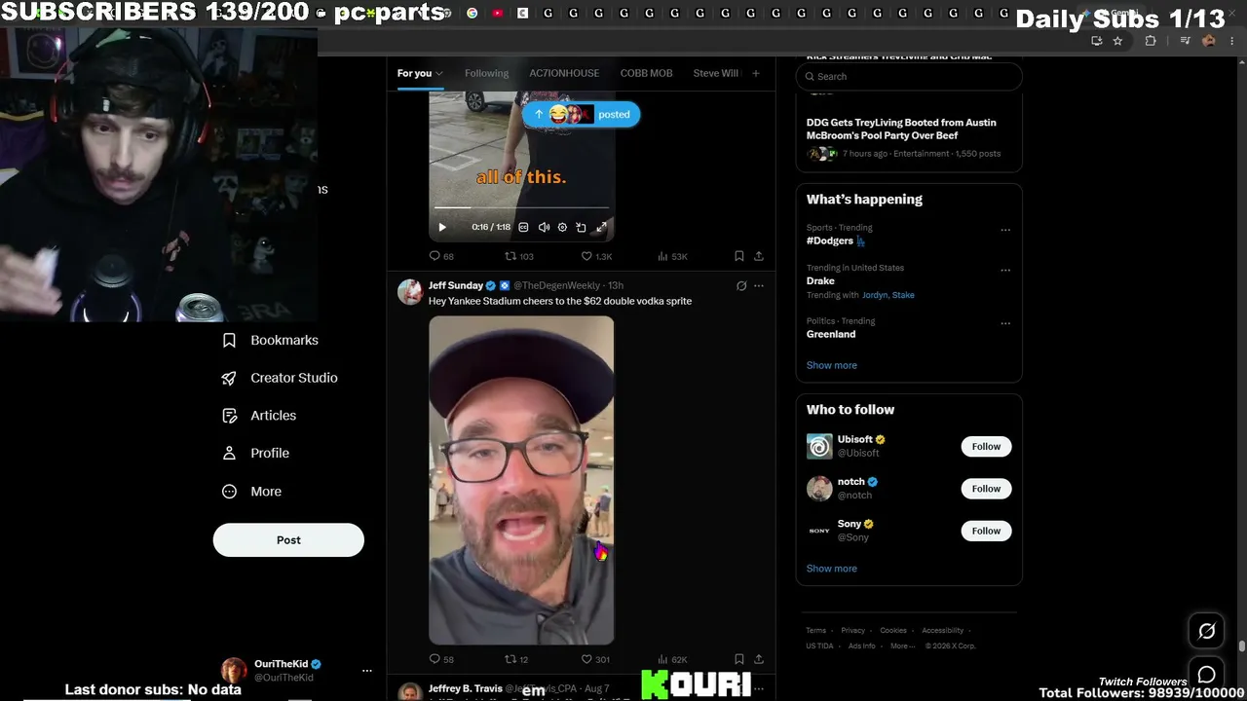Open Bookmarks in the sidebar

tap(271, 340)
